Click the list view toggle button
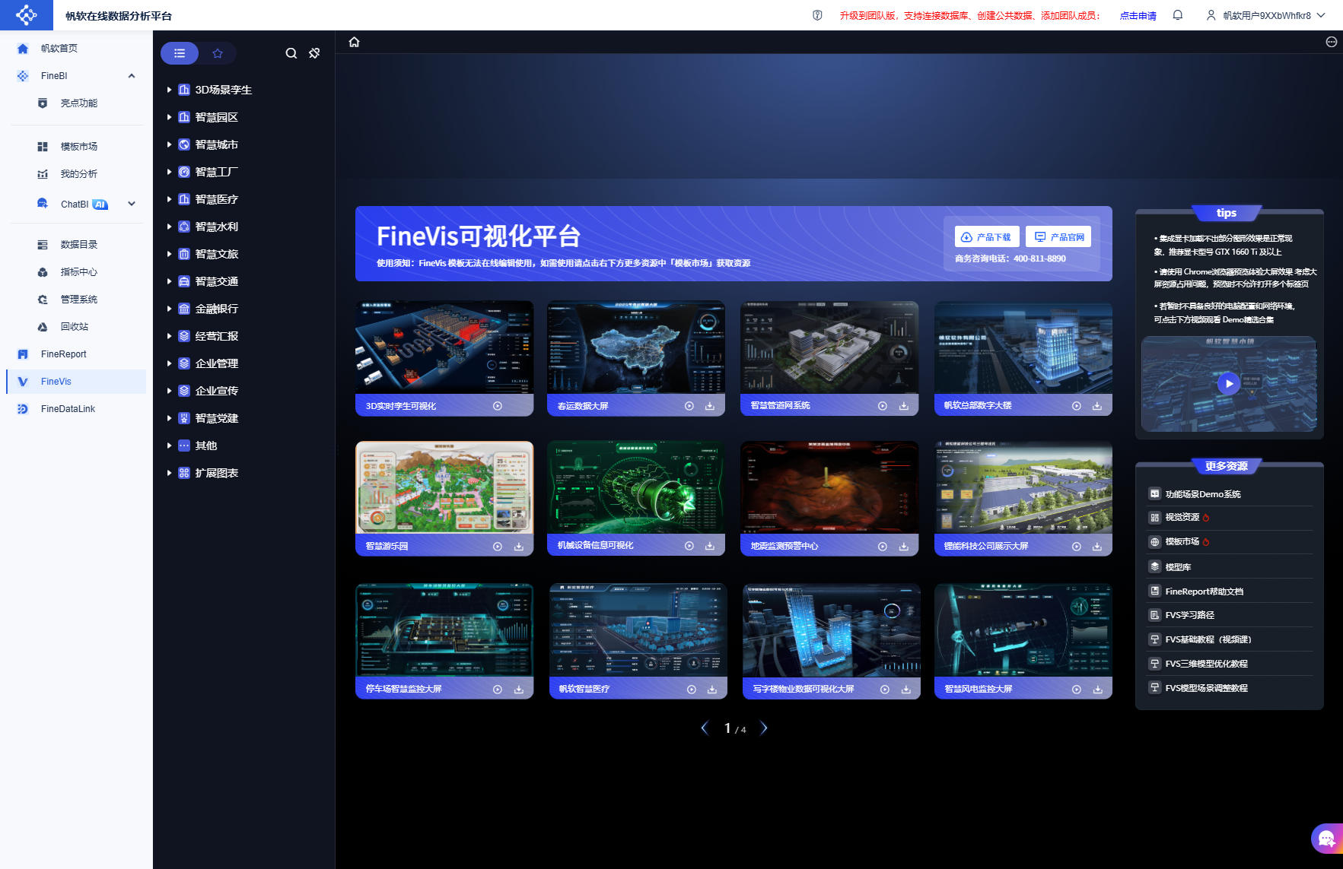 (180, 53)
